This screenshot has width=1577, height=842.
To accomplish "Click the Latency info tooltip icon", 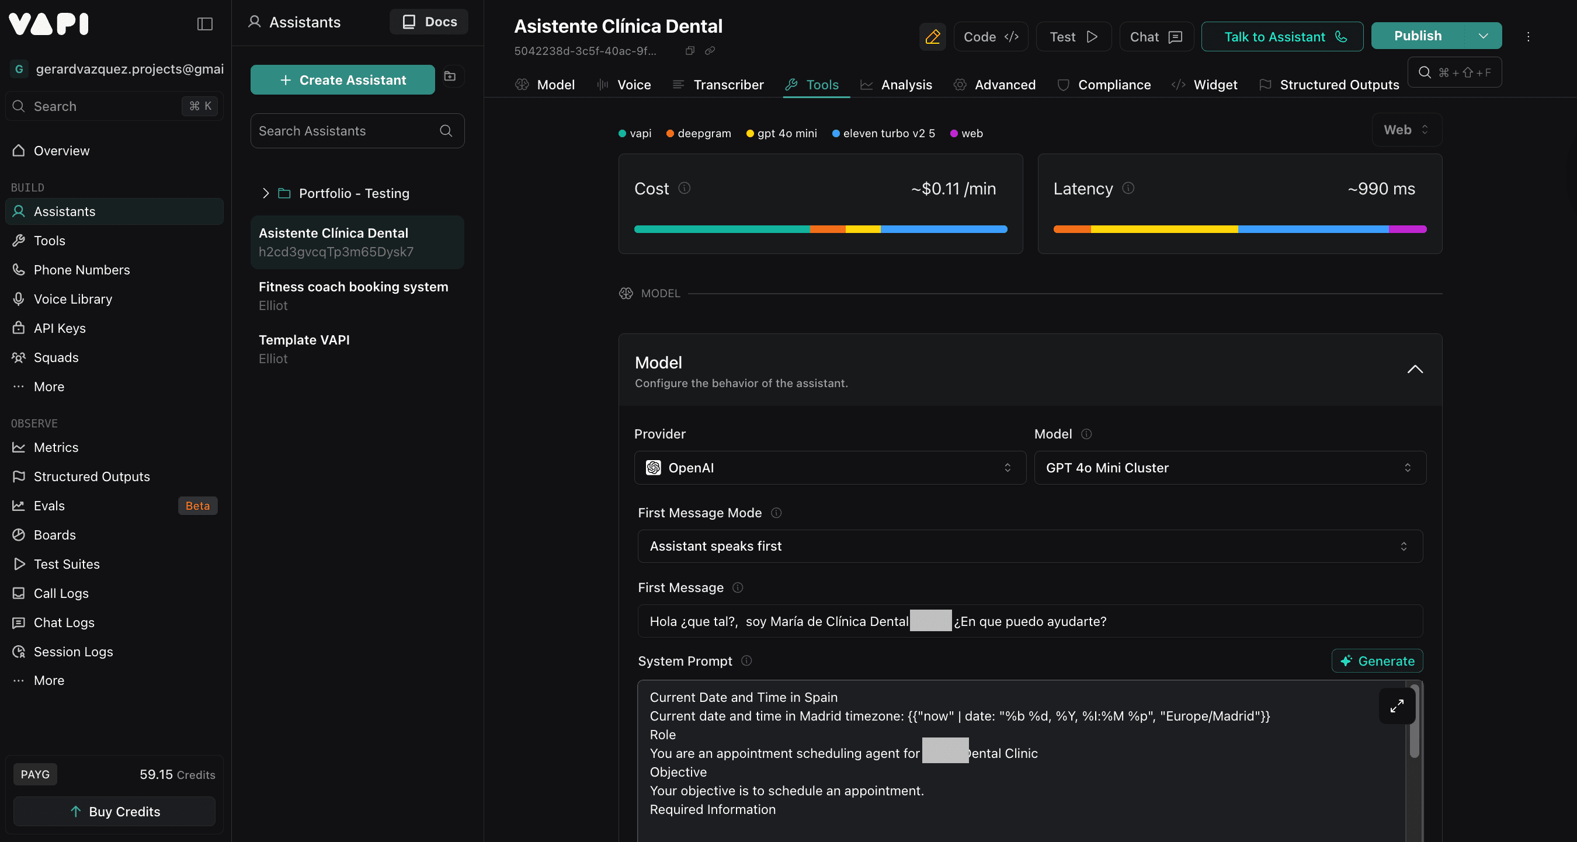I will point(1128,189).
